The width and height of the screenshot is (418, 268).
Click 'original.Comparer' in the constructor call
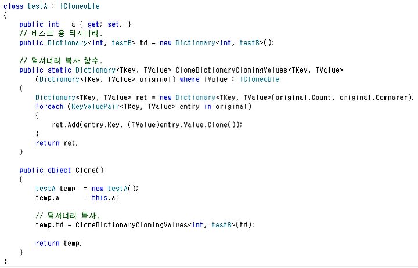pyautogui.click(x=373, y=97)
